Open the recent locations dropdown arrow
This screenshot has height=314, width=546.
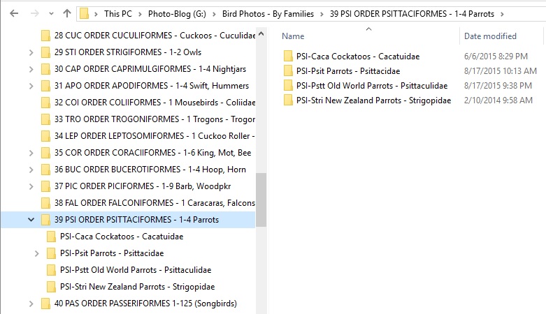tap(50, 13)
